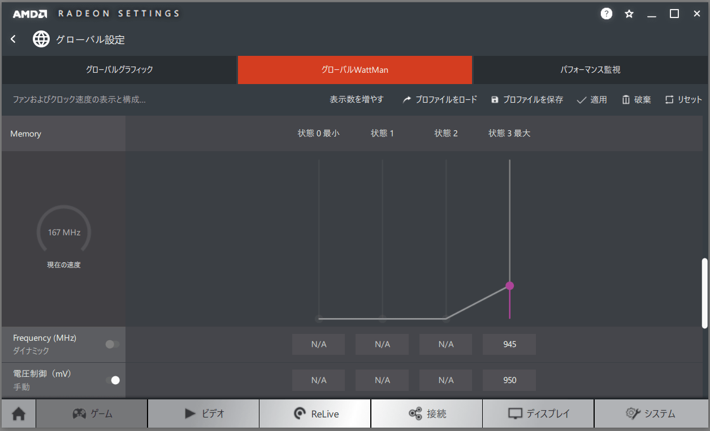Click state 2 voltage N/A field

click(446, 380)
